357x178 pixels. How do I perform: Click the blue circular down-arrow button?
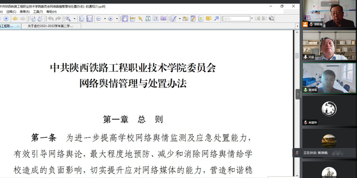(6, 19)
